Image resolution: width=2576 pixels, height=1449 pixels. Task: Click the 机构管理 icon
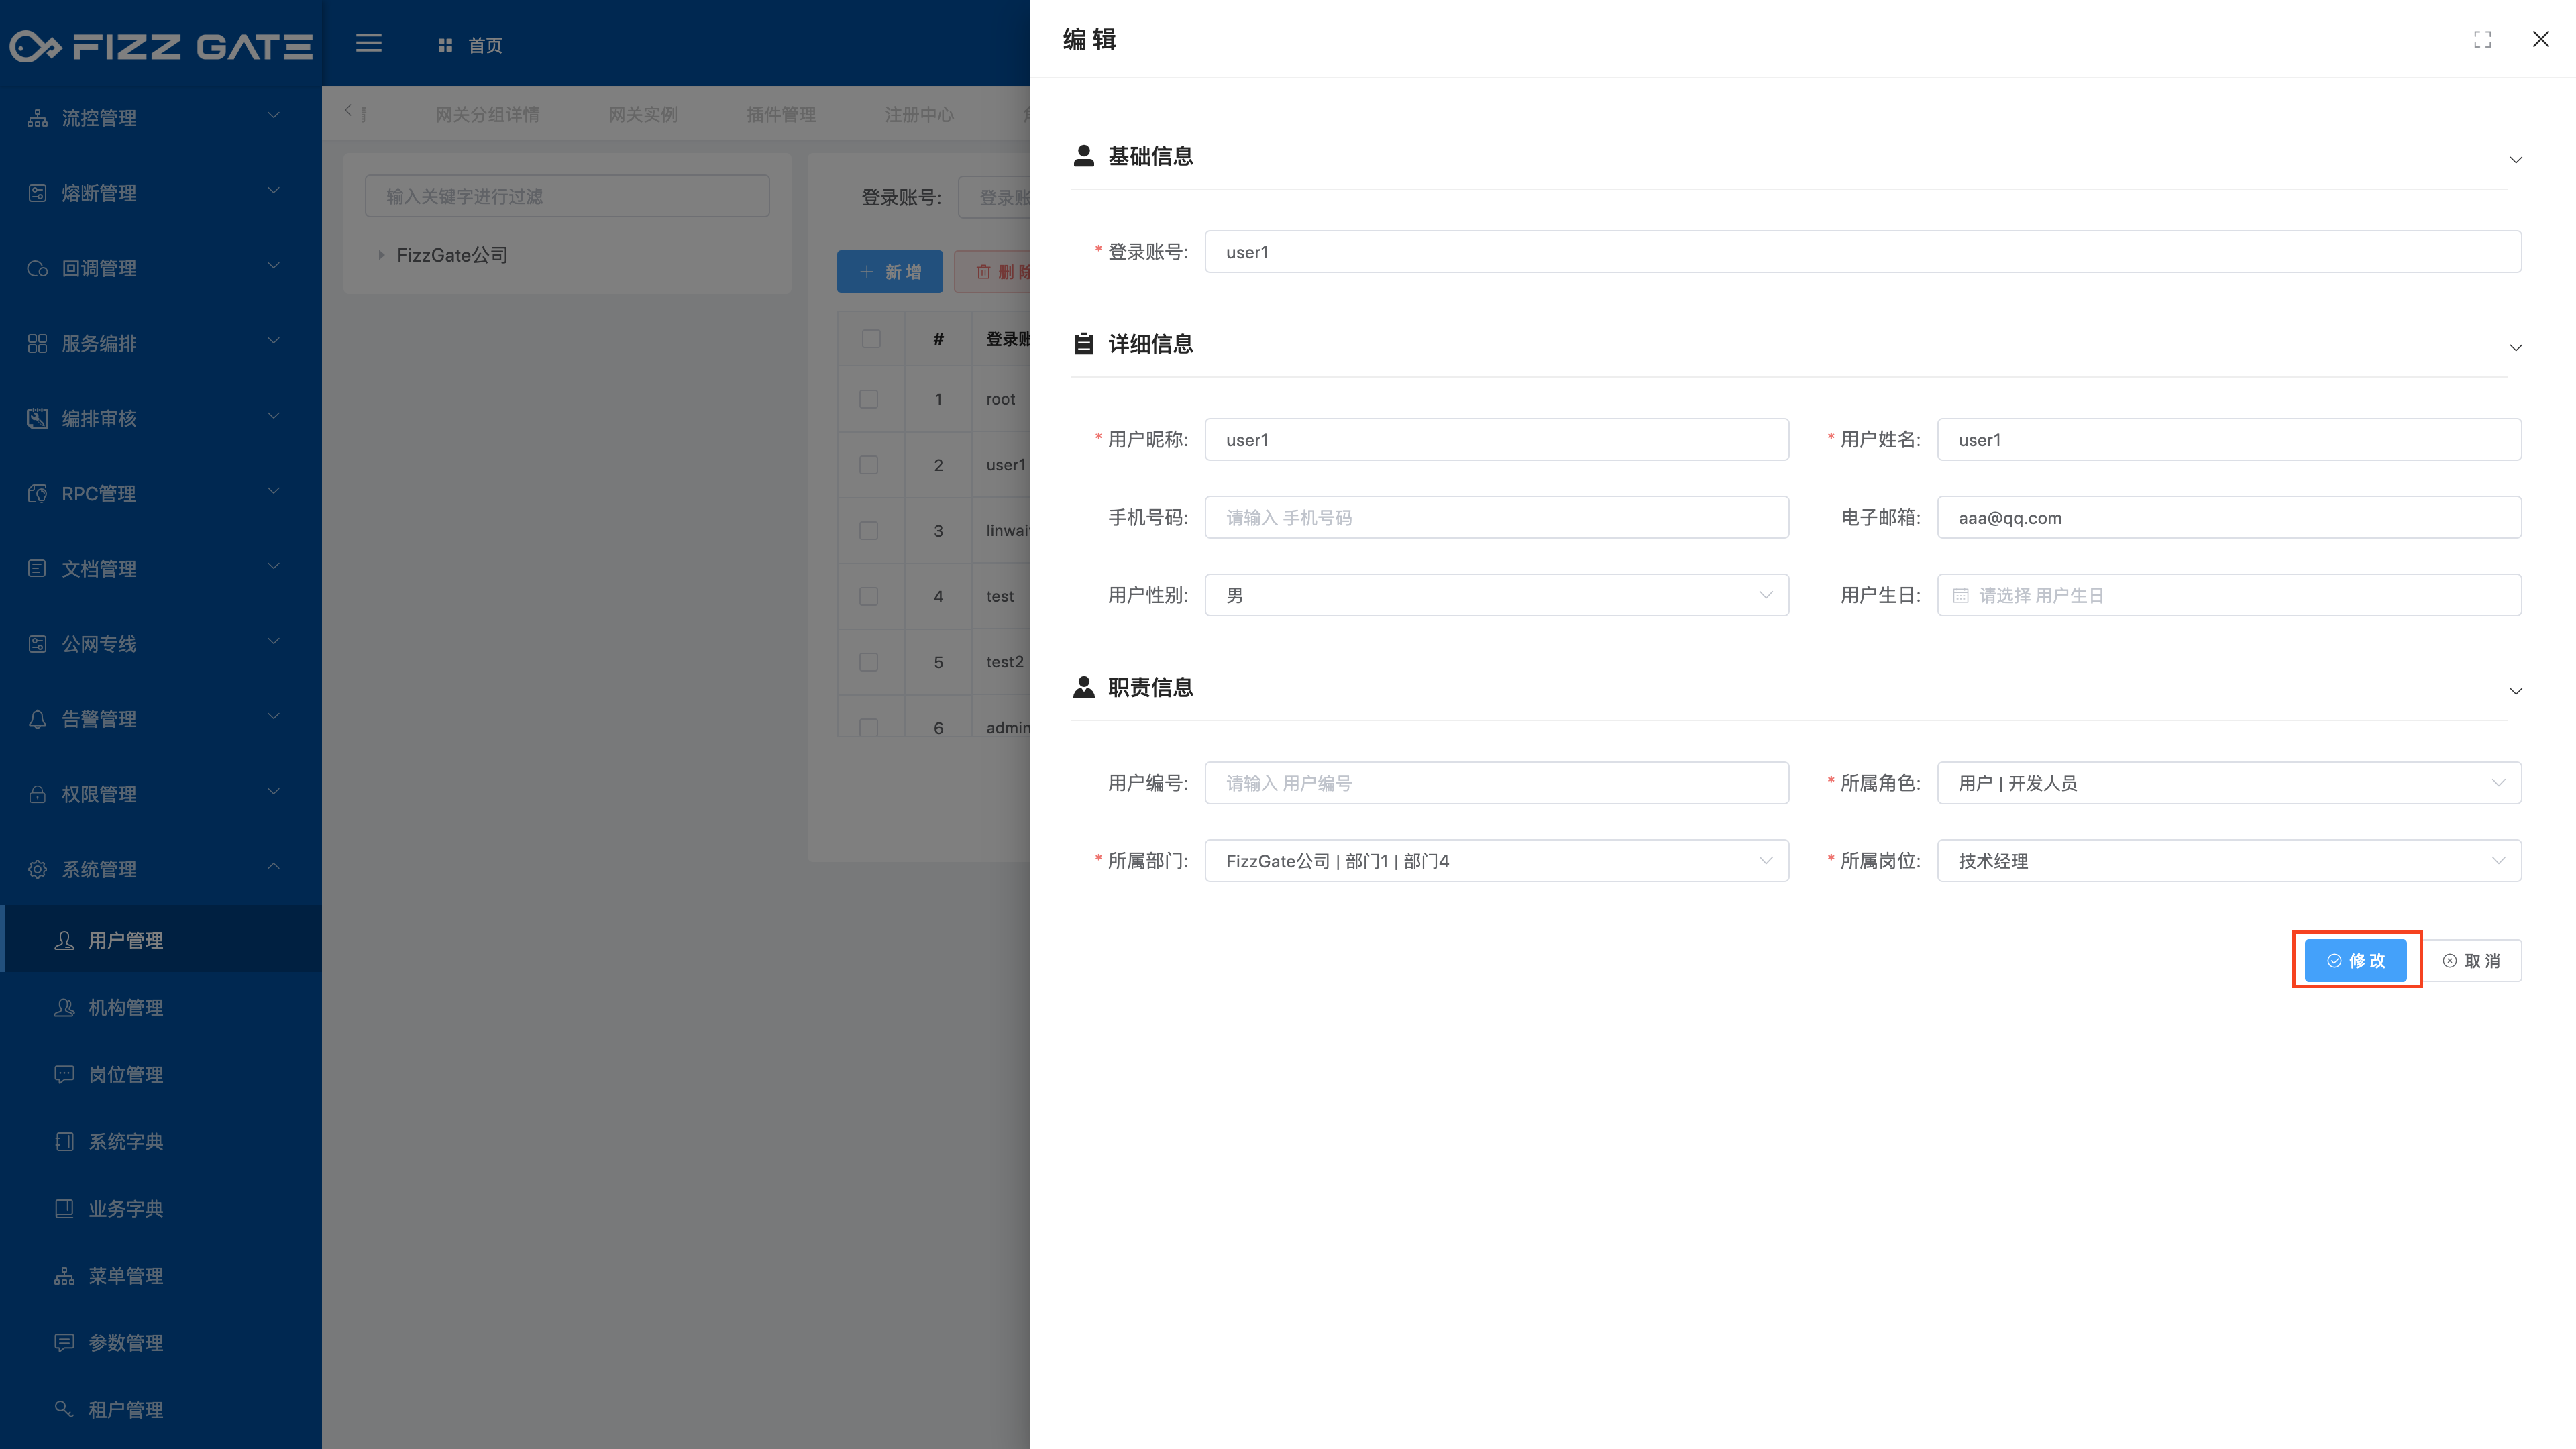coord(64,1007)
